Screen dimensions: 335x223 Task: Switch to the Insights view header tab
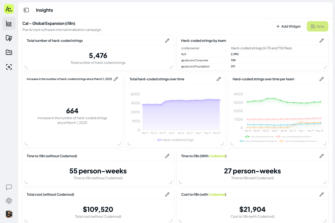tap(44, 10)
